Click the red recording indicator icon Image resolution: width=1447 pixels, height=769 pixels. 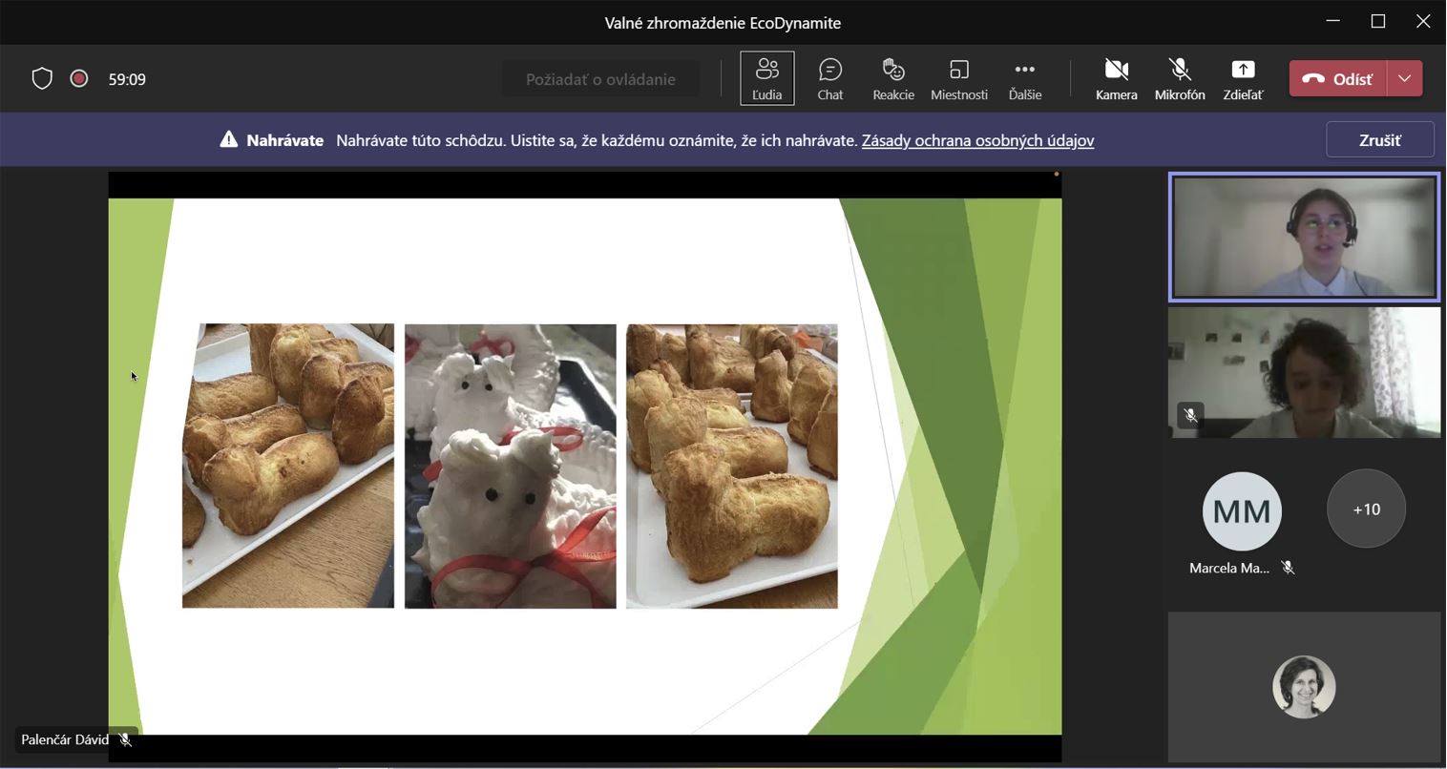click(x=79, y=78)
